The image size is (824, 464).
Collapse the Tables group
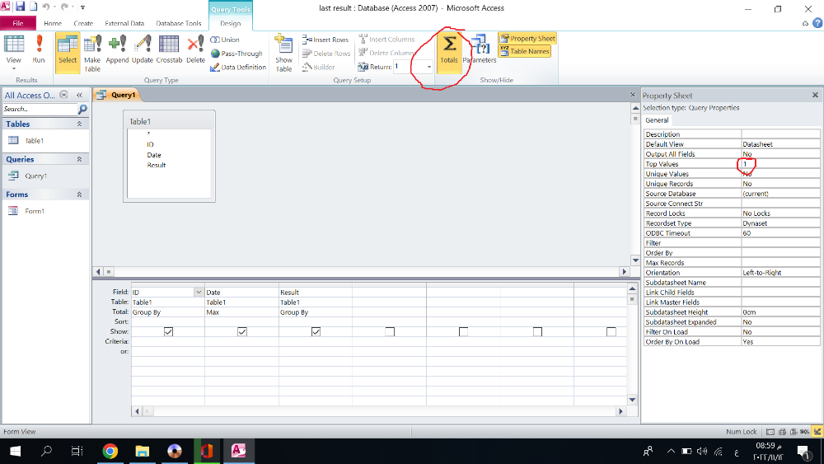coord(79,124)
